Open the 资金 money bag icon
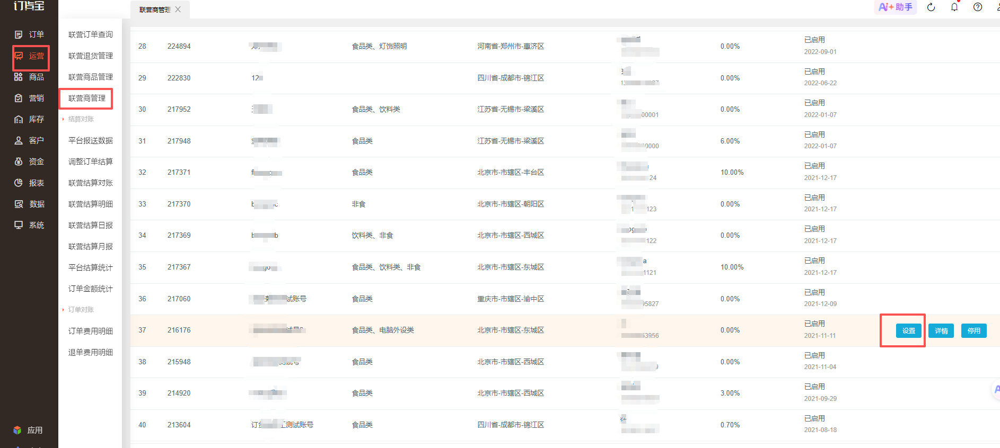1000x448 pixels. coord(19,162)
